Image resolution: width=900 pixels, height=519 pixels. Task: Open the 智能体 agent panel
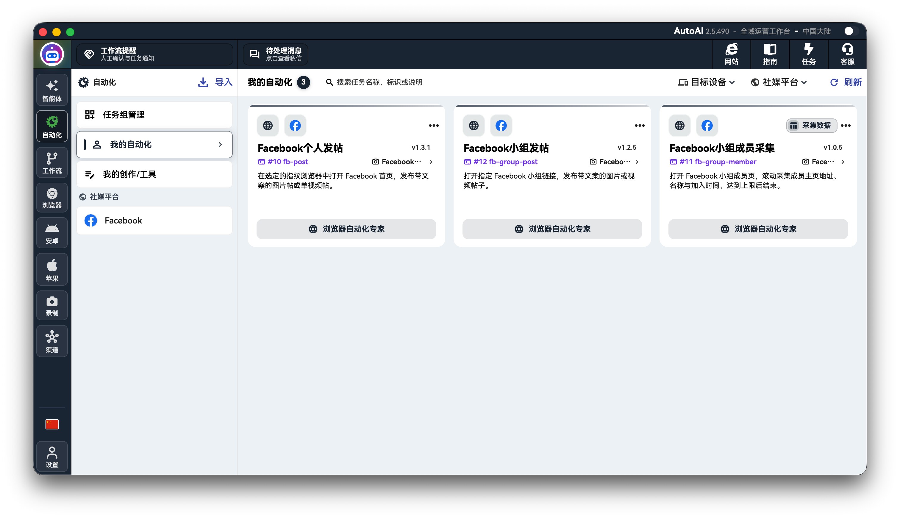(52, 90)
